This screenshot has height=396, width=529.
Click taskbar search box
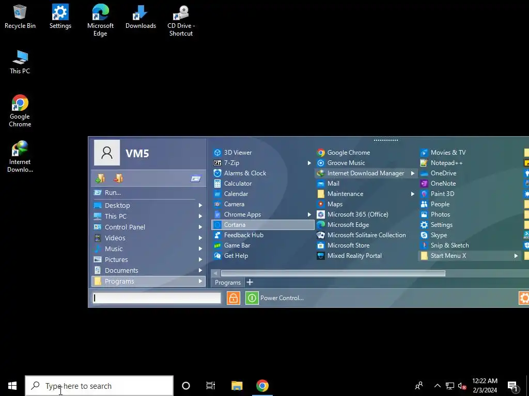point(99,386)
